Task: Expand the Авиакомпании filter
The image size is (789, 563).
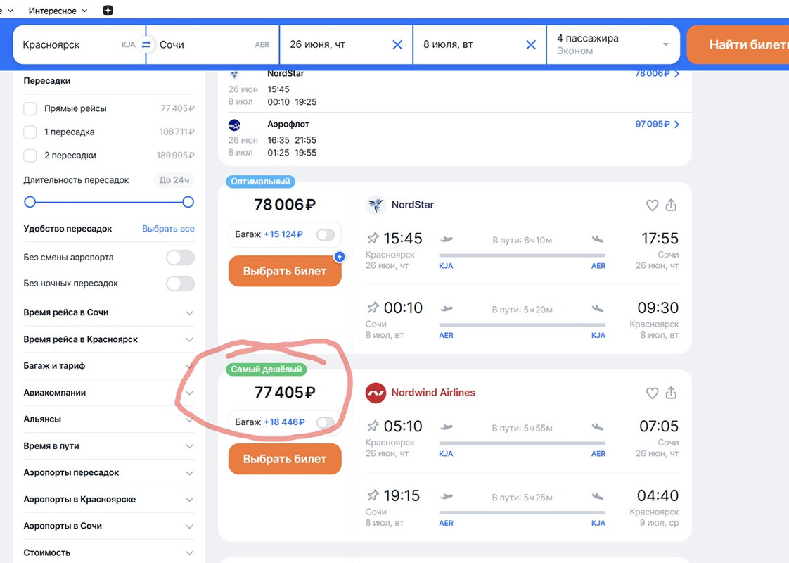Action: click(109, 393)
